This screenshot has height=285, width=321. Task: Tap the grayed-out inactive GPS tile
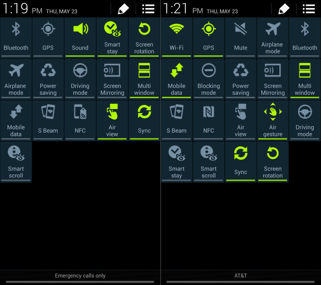click(x=48, y=37)
